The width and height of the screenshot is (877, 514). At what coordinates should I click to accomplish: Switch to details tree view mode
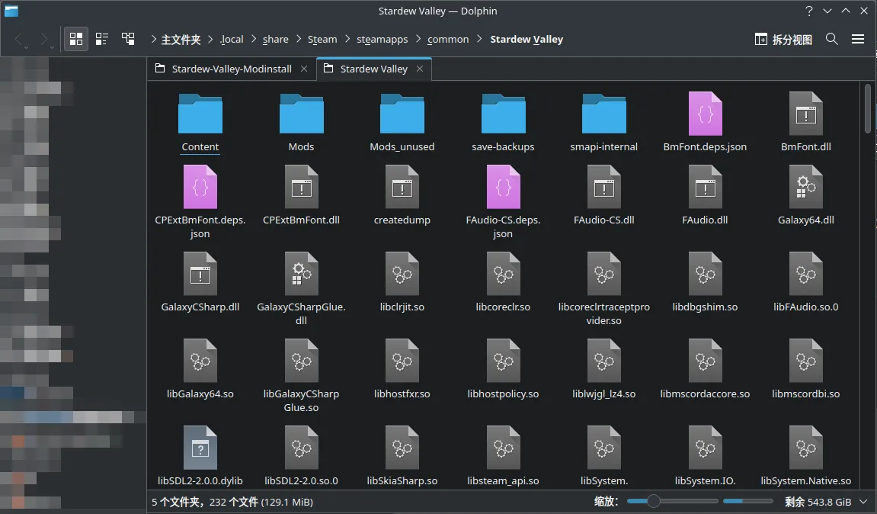128,39
